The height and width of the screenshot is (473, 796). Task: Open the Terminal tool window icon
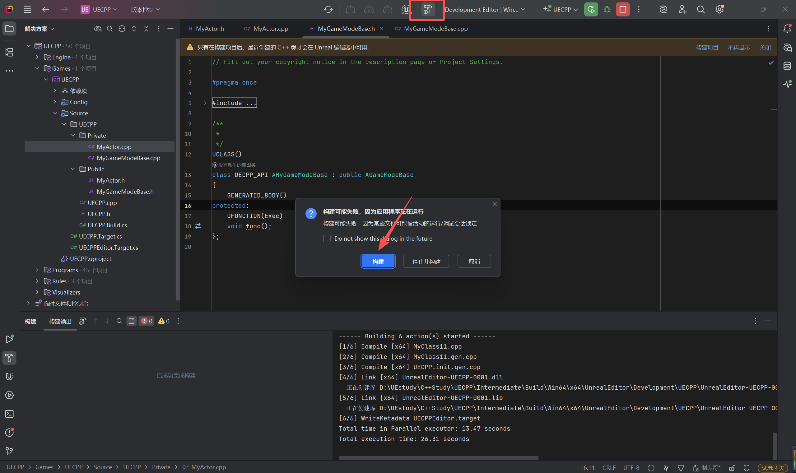click(9, 414)
